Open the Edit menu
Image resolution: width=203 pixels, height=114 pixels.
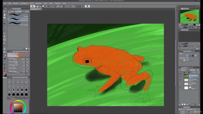pyautogui.click(x=10, y=3)
